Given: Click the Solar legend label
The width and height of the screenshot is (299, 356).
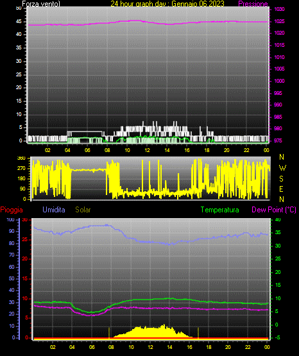Looking at the screenshot, I should pos(83,210).
